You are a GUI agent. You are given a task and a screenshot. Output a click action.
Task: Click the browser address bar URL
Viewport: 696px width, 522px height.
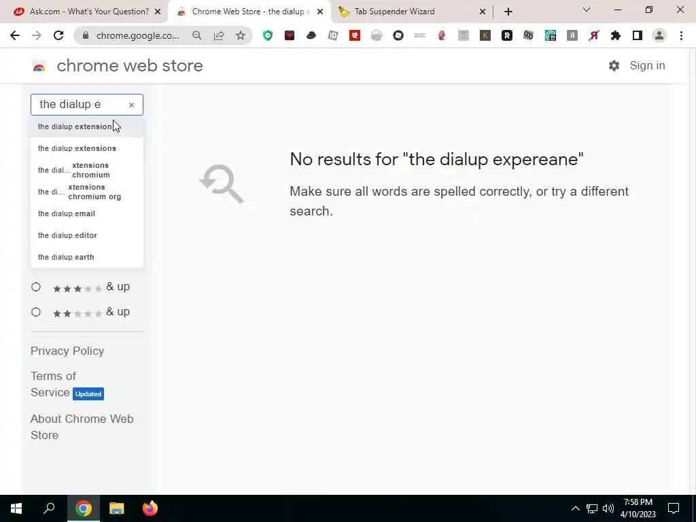[x=137, y=35]
